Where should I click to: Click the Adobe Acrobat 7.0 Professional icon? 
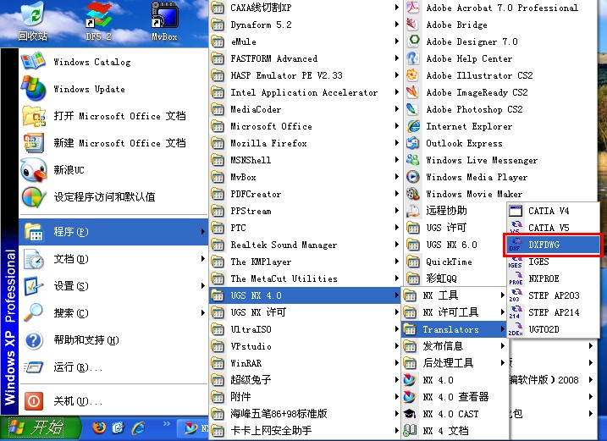pyautogui.click(x=412, y=8)
